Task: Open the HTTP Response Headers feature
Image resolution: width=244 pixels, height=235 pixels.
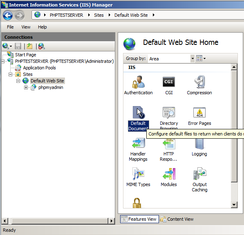Action: click(x=168, y=150)
